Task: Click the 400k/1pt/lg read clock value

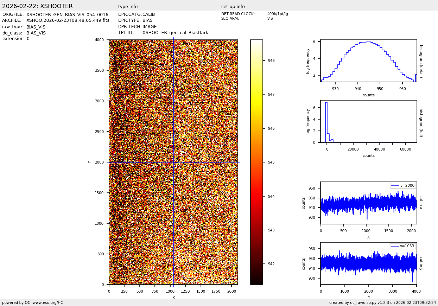Action: 277,14
